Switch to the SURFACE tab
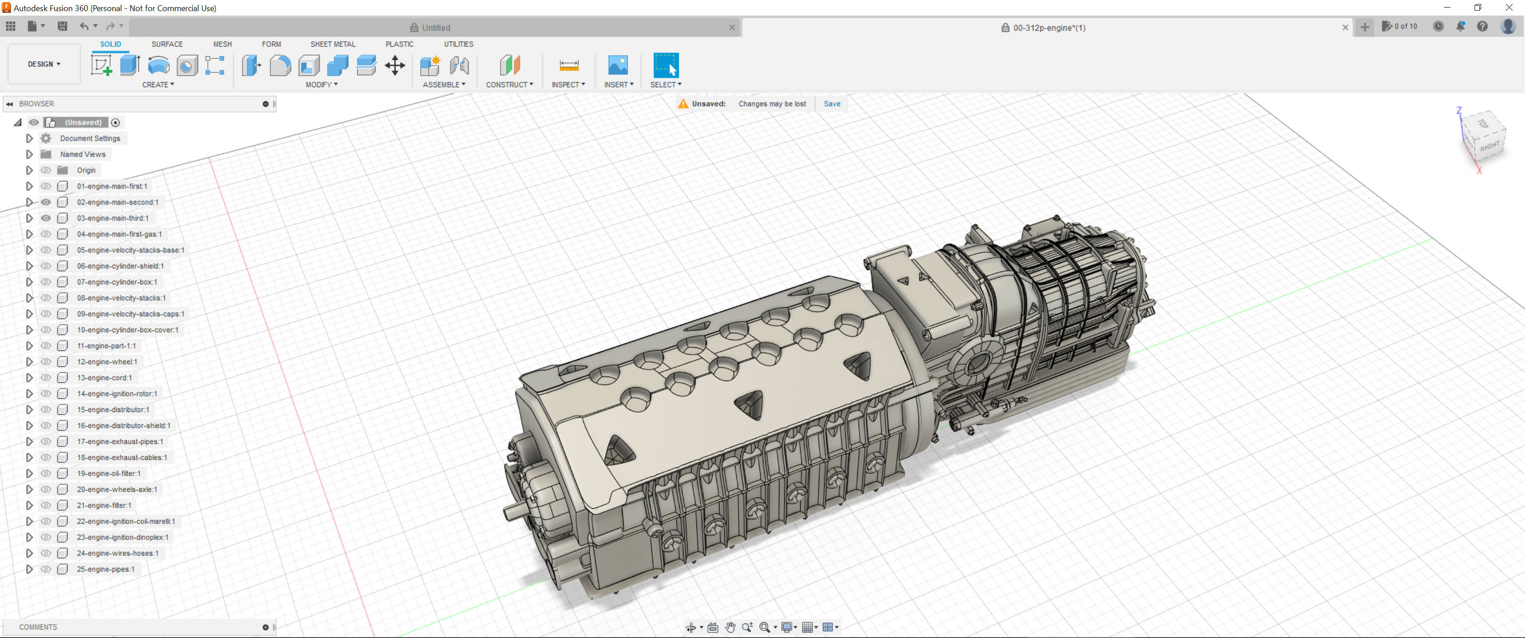1525x638 pixels. [x=167, y=44]
